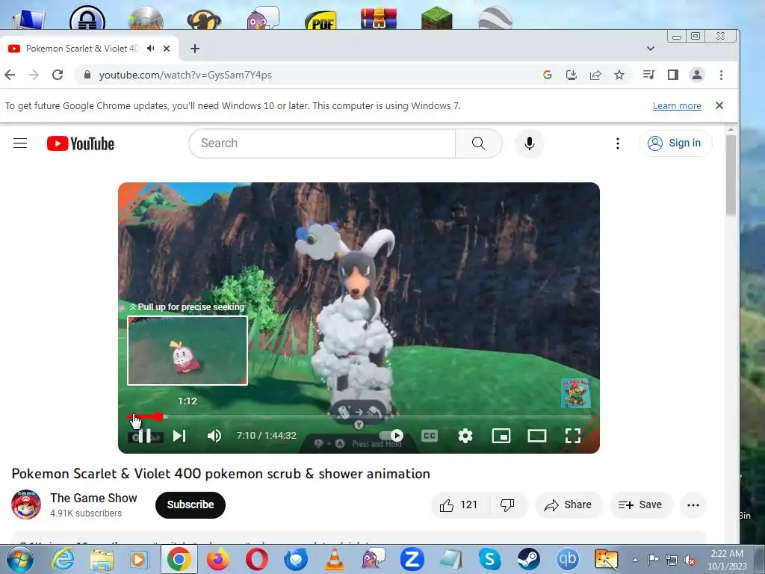Enter full screen mode
This screenshot has width=765, height=574.
pos(573,436)
